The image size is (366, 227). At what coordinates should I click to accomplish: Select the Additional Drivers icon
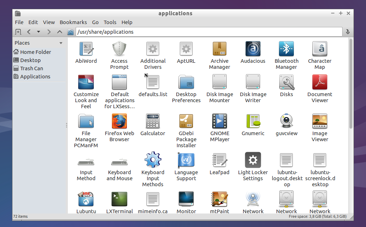point(153,49)
